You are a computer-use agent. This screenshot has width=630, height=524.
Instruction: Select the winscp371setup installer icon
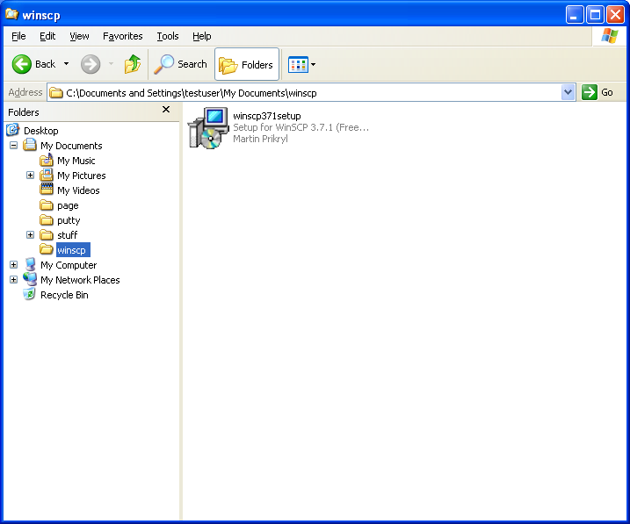(x=208, y=128)
